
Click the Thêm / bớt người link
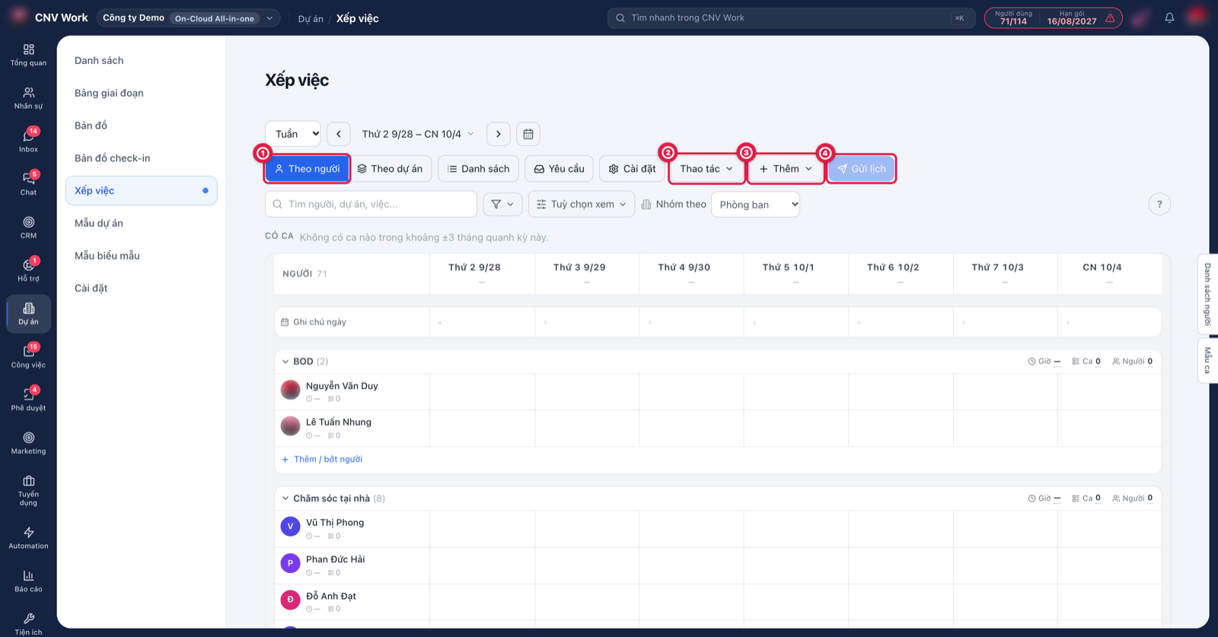322,459
